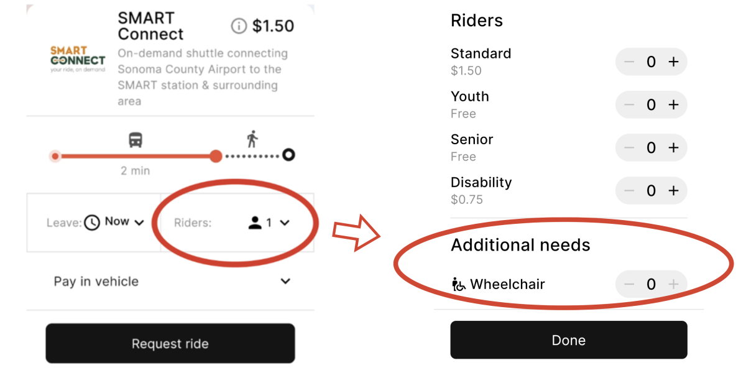
Task: Decrease Standard rider count with minus
Action: click(629, 62)
